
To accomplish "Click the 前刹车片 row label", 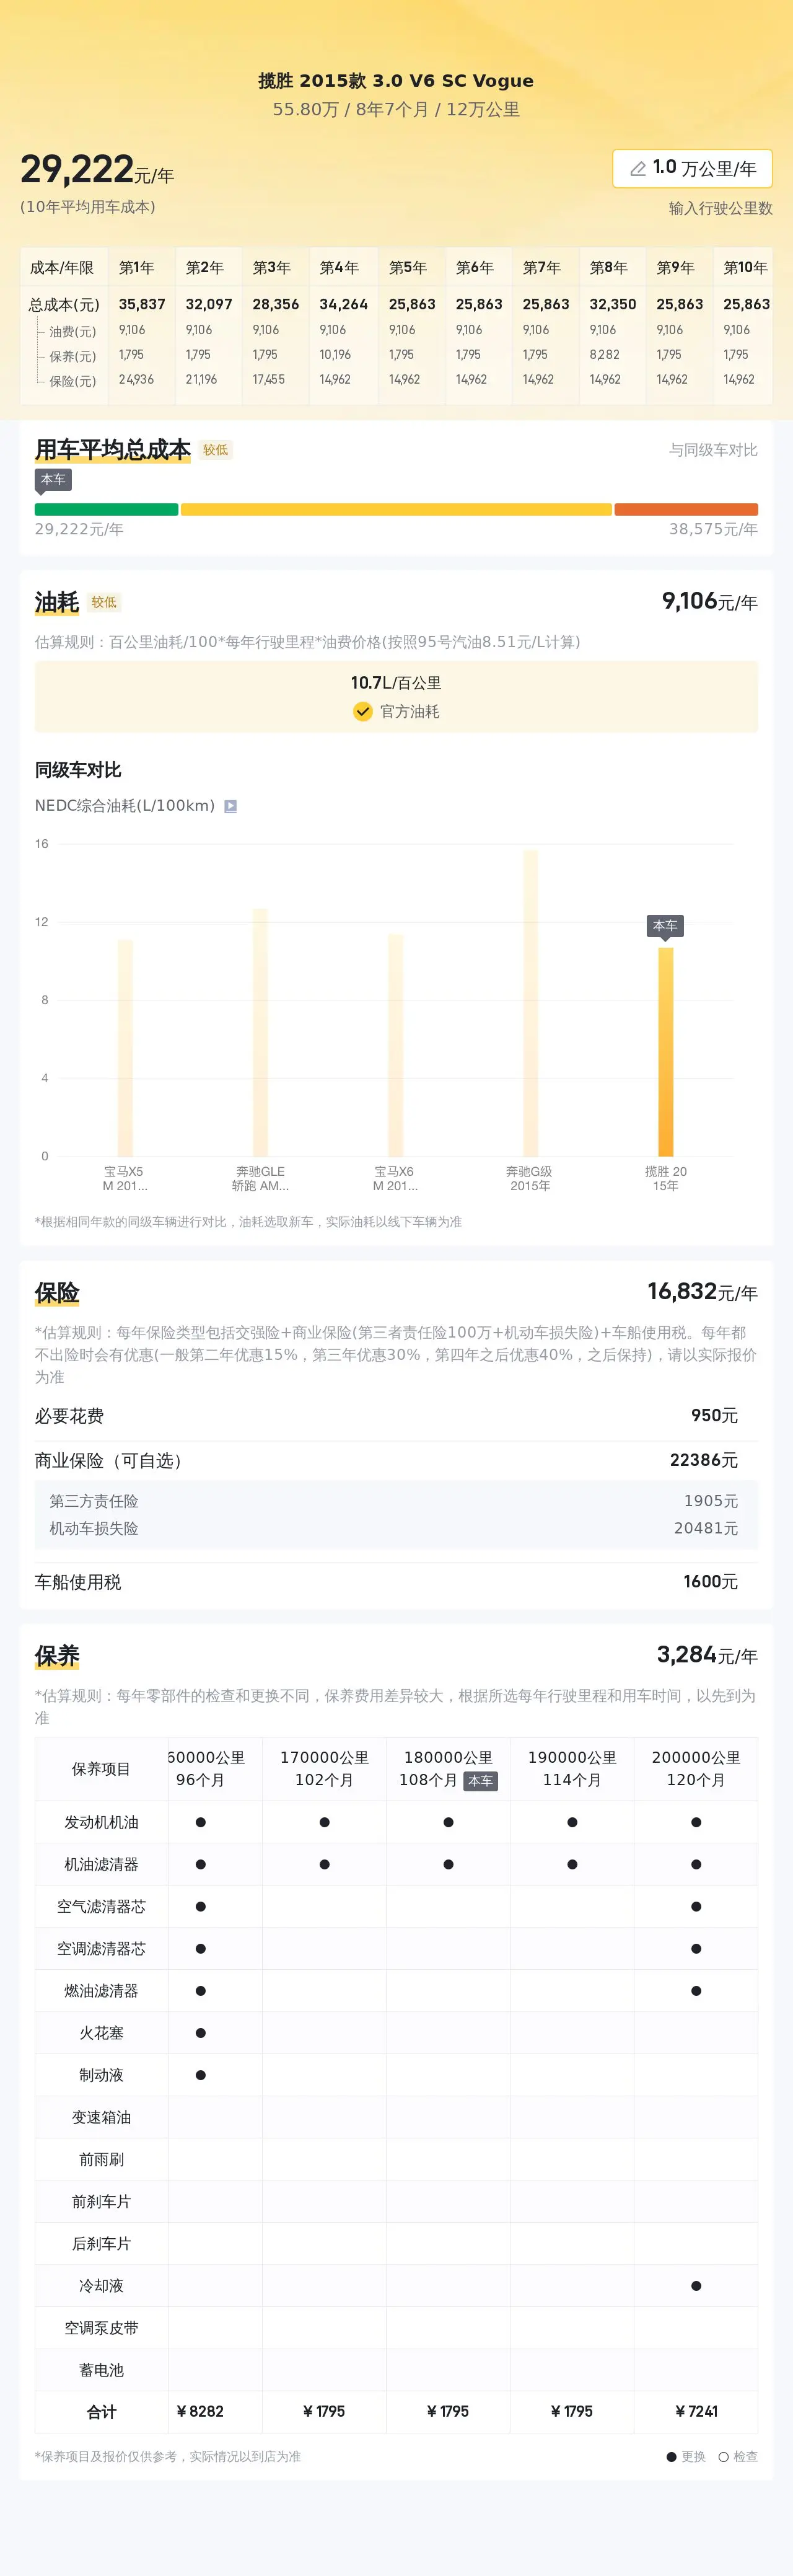I will 101,2201.
